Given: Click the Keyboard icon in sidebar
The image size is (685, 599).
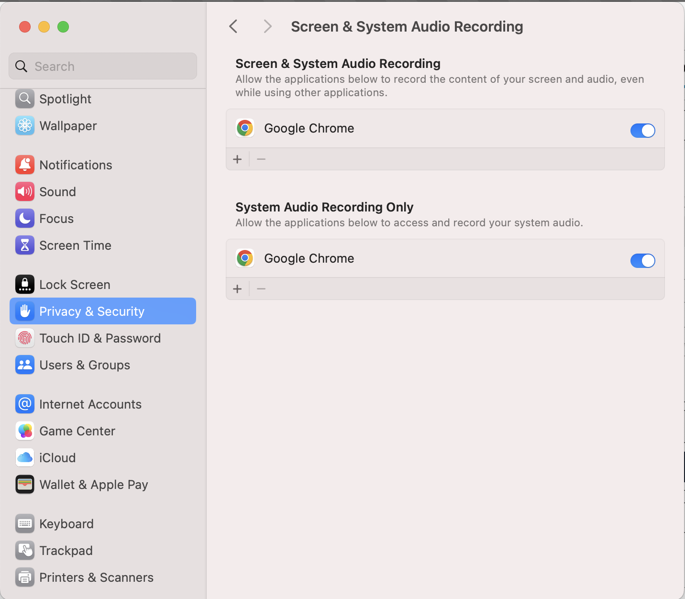Looking at the screenshot, I should pyautogui.click(x=25, y=524).
